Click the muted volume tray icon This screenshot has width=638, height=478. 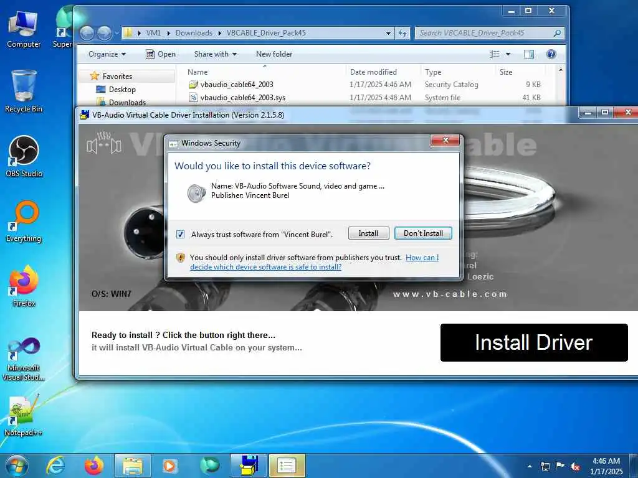[x=575, y=467]
